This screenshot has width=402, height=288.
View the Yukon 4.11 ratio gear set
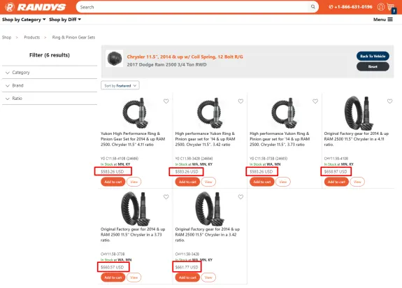point(134,182)
